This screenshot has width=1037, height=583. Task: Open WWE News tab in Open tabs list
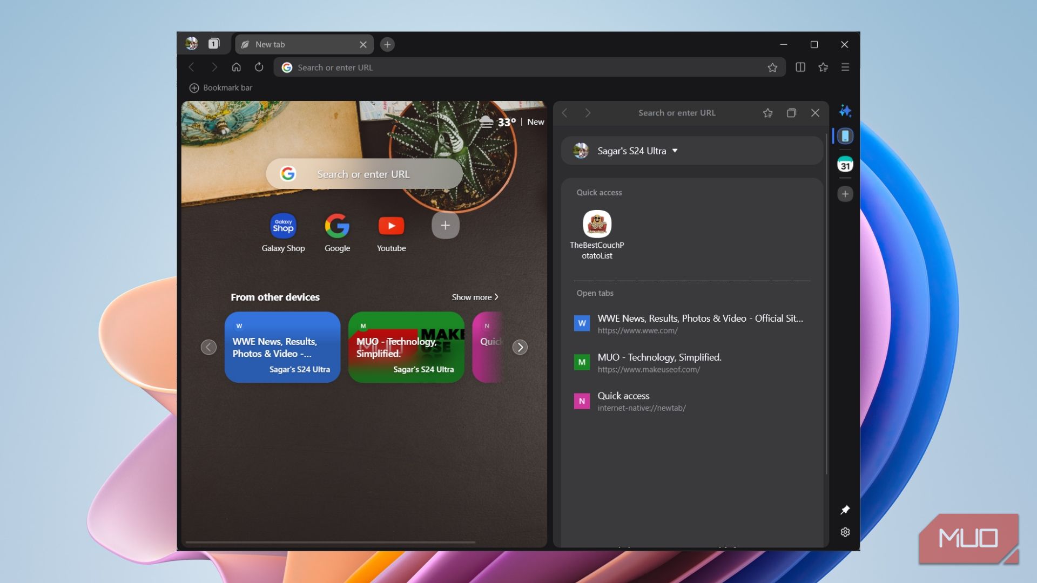[691, 323]
